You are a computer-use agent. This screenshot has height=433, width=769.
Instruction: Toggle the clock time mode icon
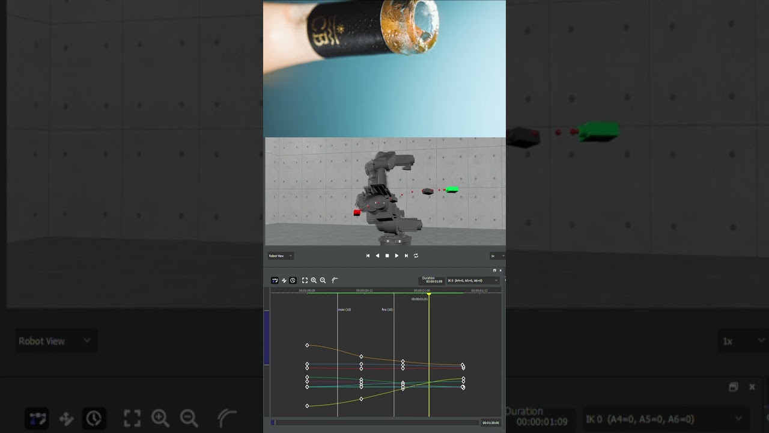[x=293, y=280]
